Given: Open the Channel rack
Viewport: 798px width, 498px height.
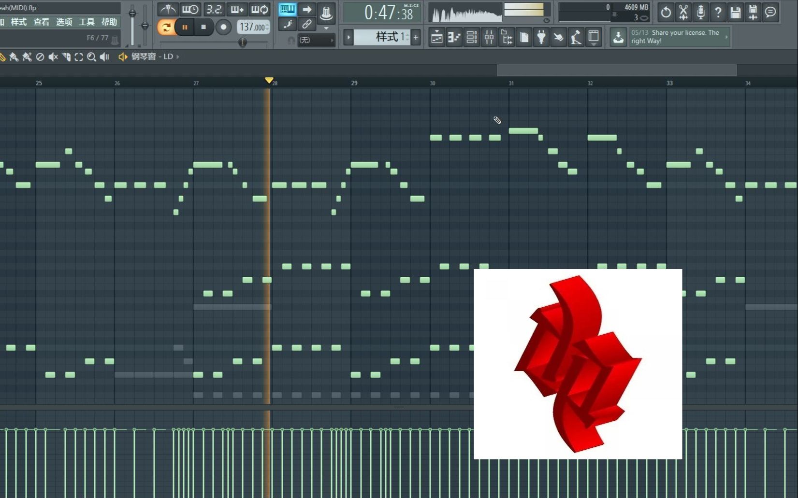Looking at the screenshot, I should click(471, 37).
